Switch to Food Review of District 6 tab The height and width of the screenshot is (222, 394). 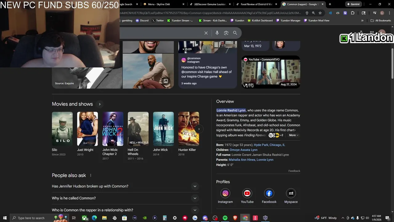point(257,4)
